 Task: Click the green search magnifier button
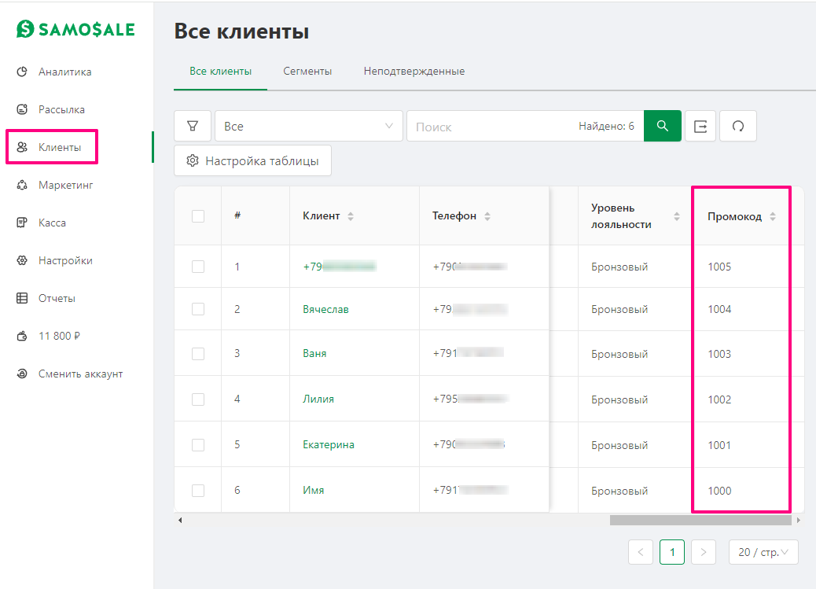[663, 126]
